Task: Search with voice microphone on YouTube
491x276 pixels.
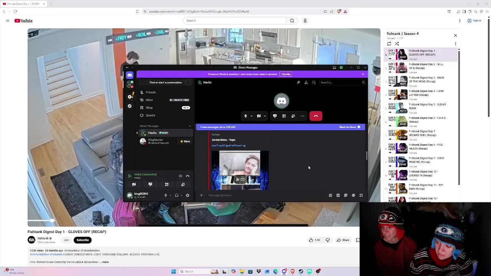Action: pos(305,21)
